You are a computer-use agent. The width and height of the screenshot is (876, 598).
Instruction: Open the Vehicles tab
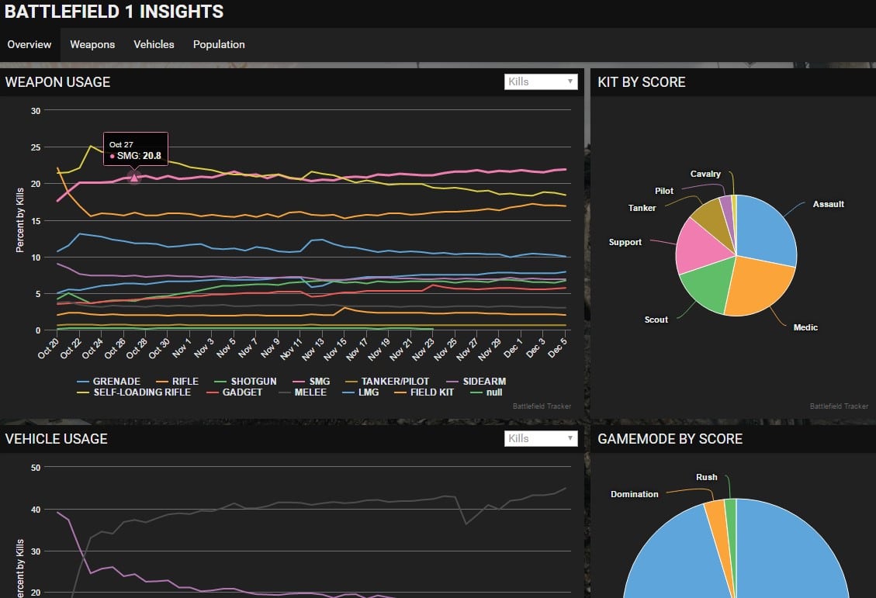tap(154, 45)
